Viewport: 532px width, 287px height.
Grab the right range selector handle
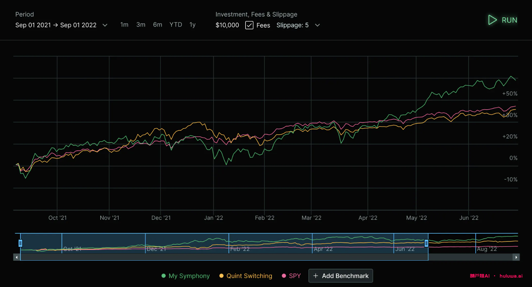[x=426, y=243]
